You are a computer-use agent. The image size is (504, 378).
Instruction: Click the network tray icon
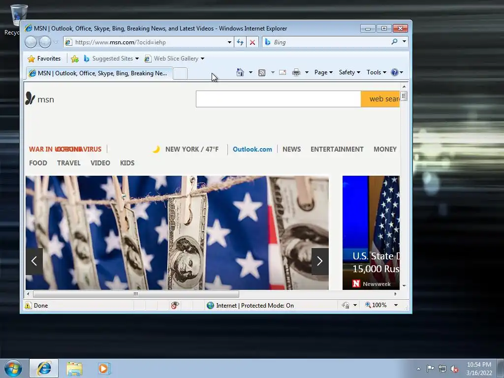tap(442, 369)
